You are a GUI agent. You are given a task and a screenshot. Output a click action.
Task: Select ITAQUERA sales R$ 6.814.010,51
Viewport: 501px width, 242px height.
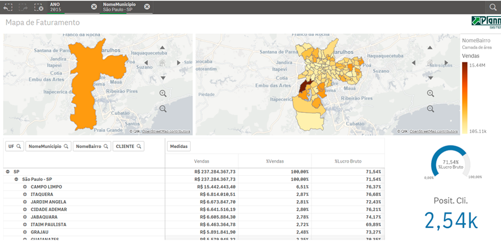217,195
